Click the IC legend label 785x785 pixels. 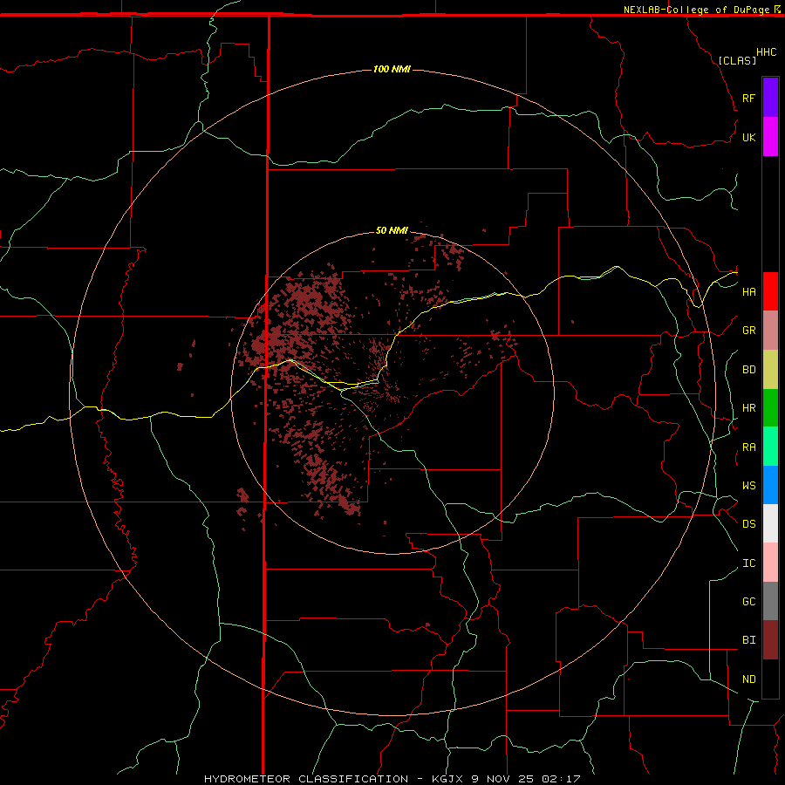click(748, 563)
